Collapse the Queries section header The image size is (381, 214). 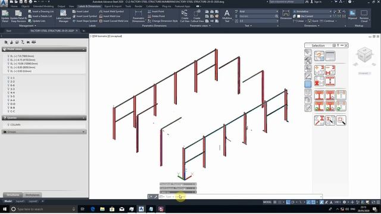coord(44,118)
